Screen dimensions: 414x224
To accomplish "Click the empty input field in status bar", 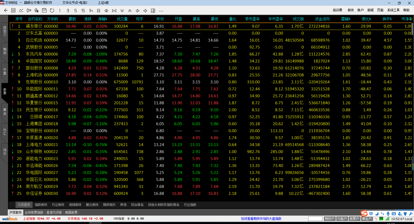I will pos(315,219).
